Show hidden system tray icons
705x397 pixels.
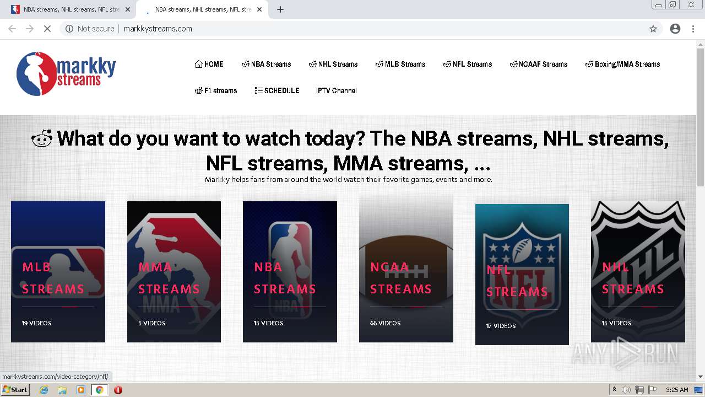(x=615, y=390)
